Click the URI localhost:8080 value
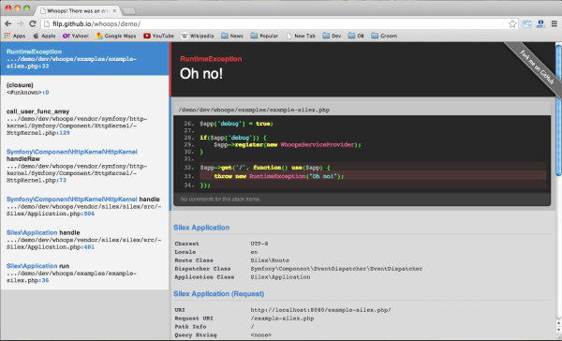This screenshot has width=562, height=341. point(320,310)
